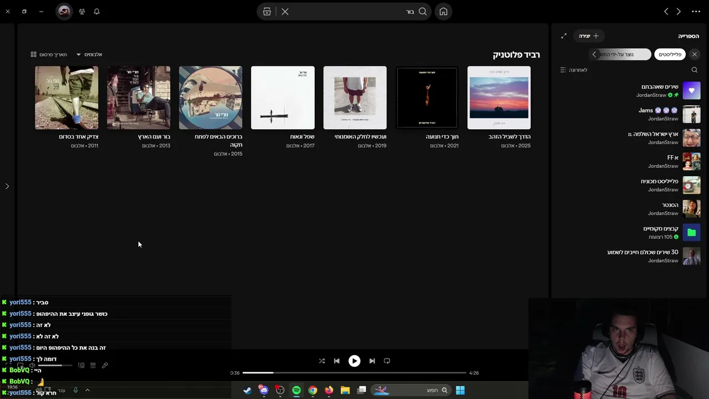This screenshot has width=709, height=399.
Task: Clear library filters with the X chip
Action: click(x=694, y=54)
